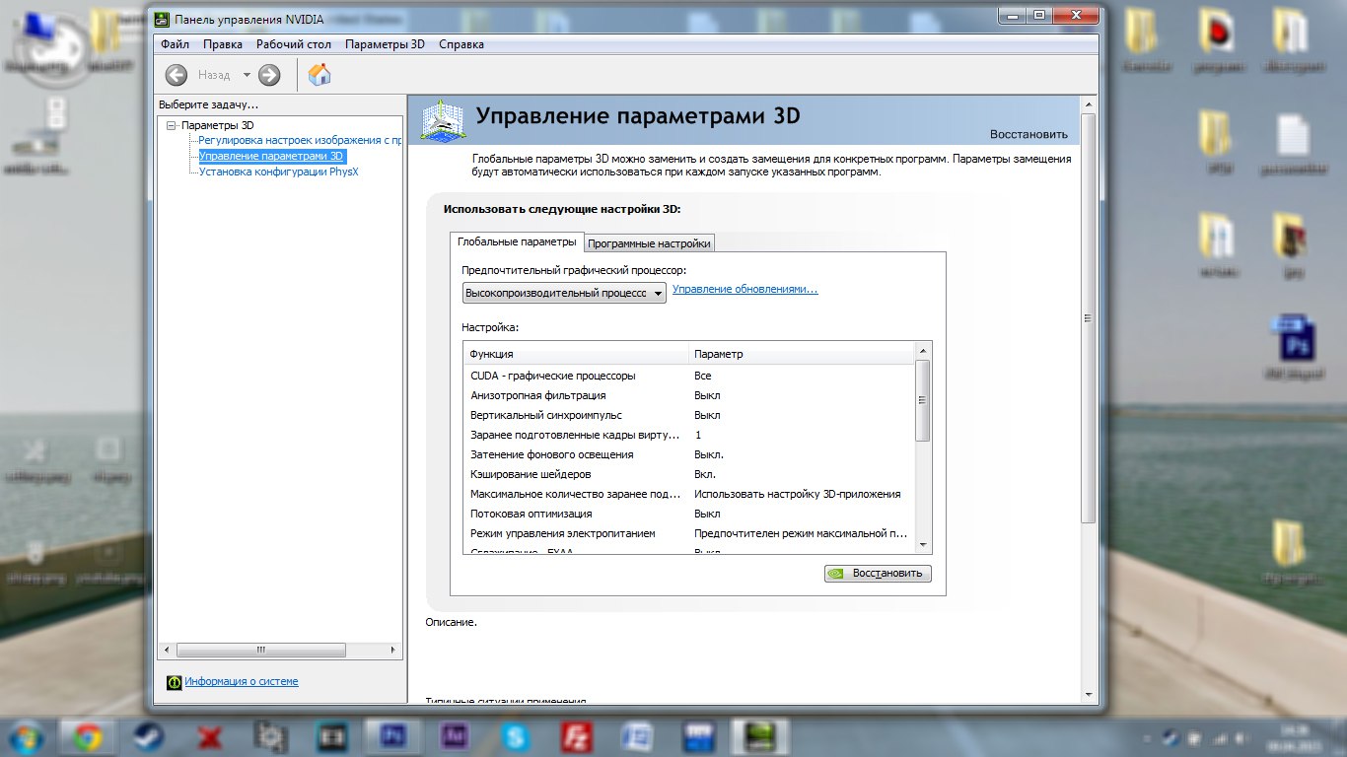
Task: Click the Back arrow navigation icon
Action: point(177,75)
